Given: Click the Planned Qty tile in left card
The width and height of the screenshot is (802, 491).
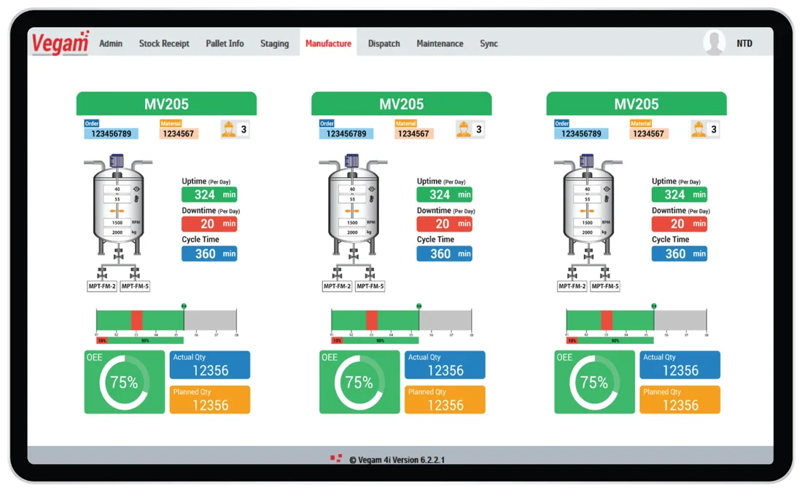Looking at the screenshot, I should click(x=210, y=399).
